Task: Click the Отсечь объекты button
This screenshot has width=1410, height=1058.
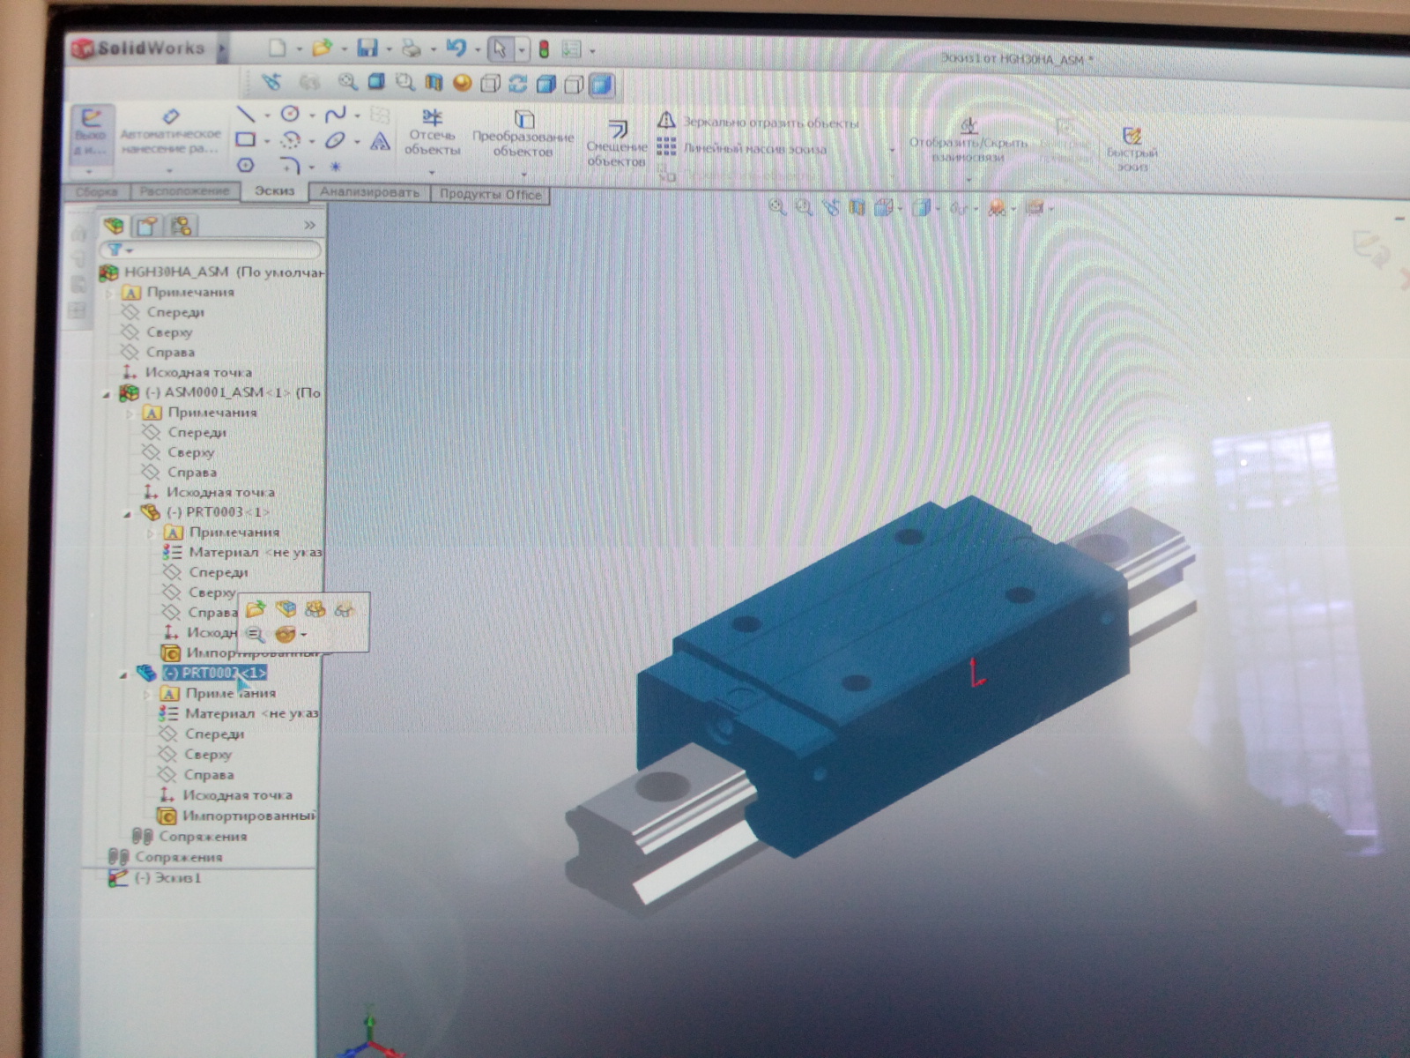Action: click(x=432, y=133)
